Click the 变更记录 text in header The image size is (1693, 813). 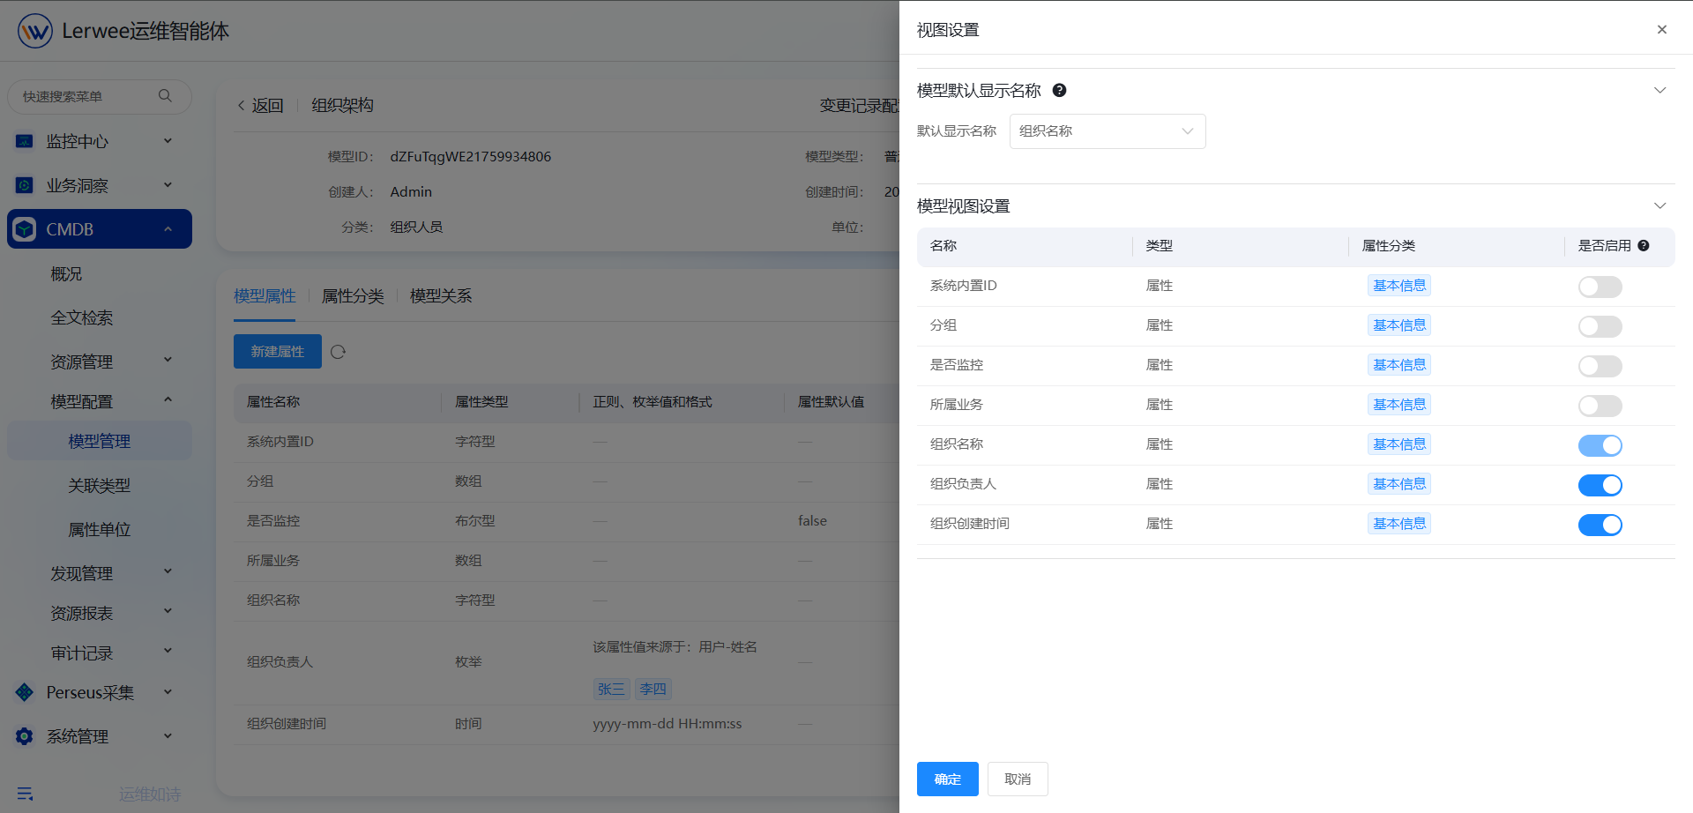pos(851,106)
